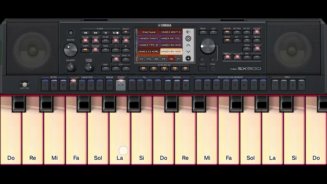Click the minus button beside TRAN
This screenshot has height=184, width=327.
pos(116,50)
